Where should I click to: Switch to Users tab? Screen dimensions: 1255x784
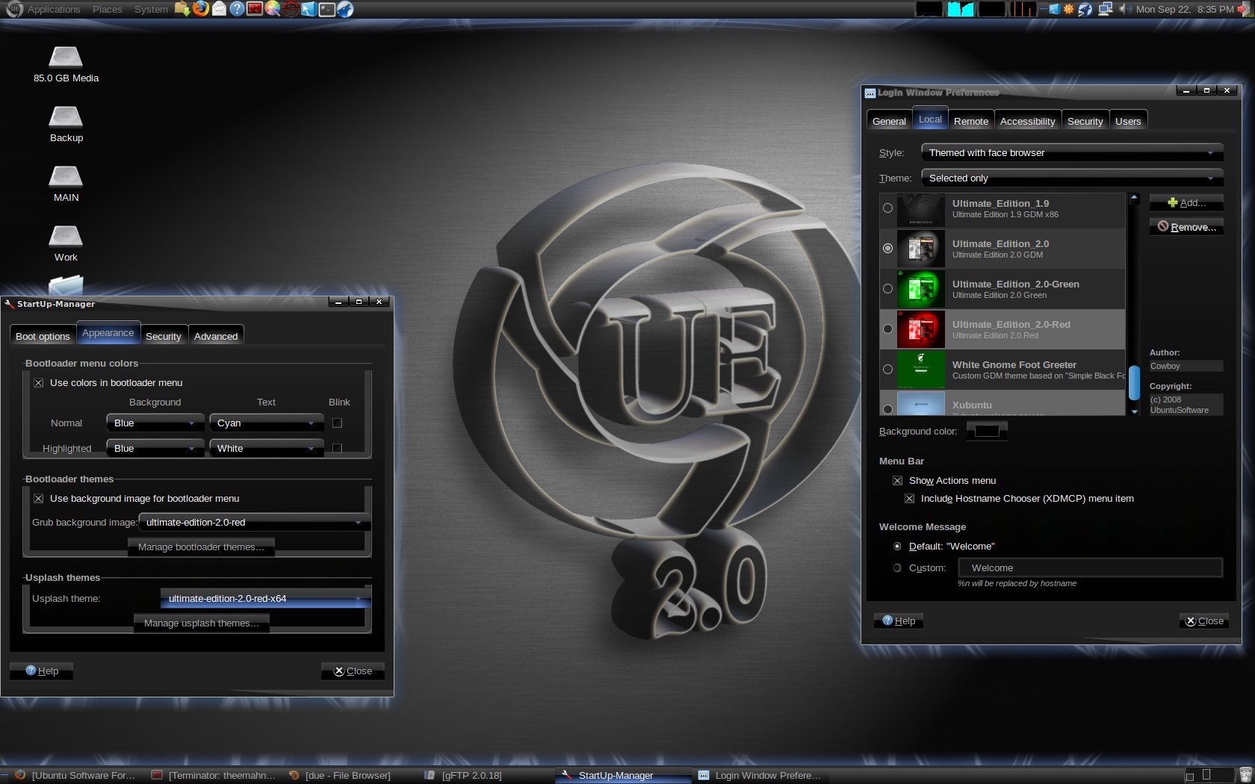(x=1128, y=121)
